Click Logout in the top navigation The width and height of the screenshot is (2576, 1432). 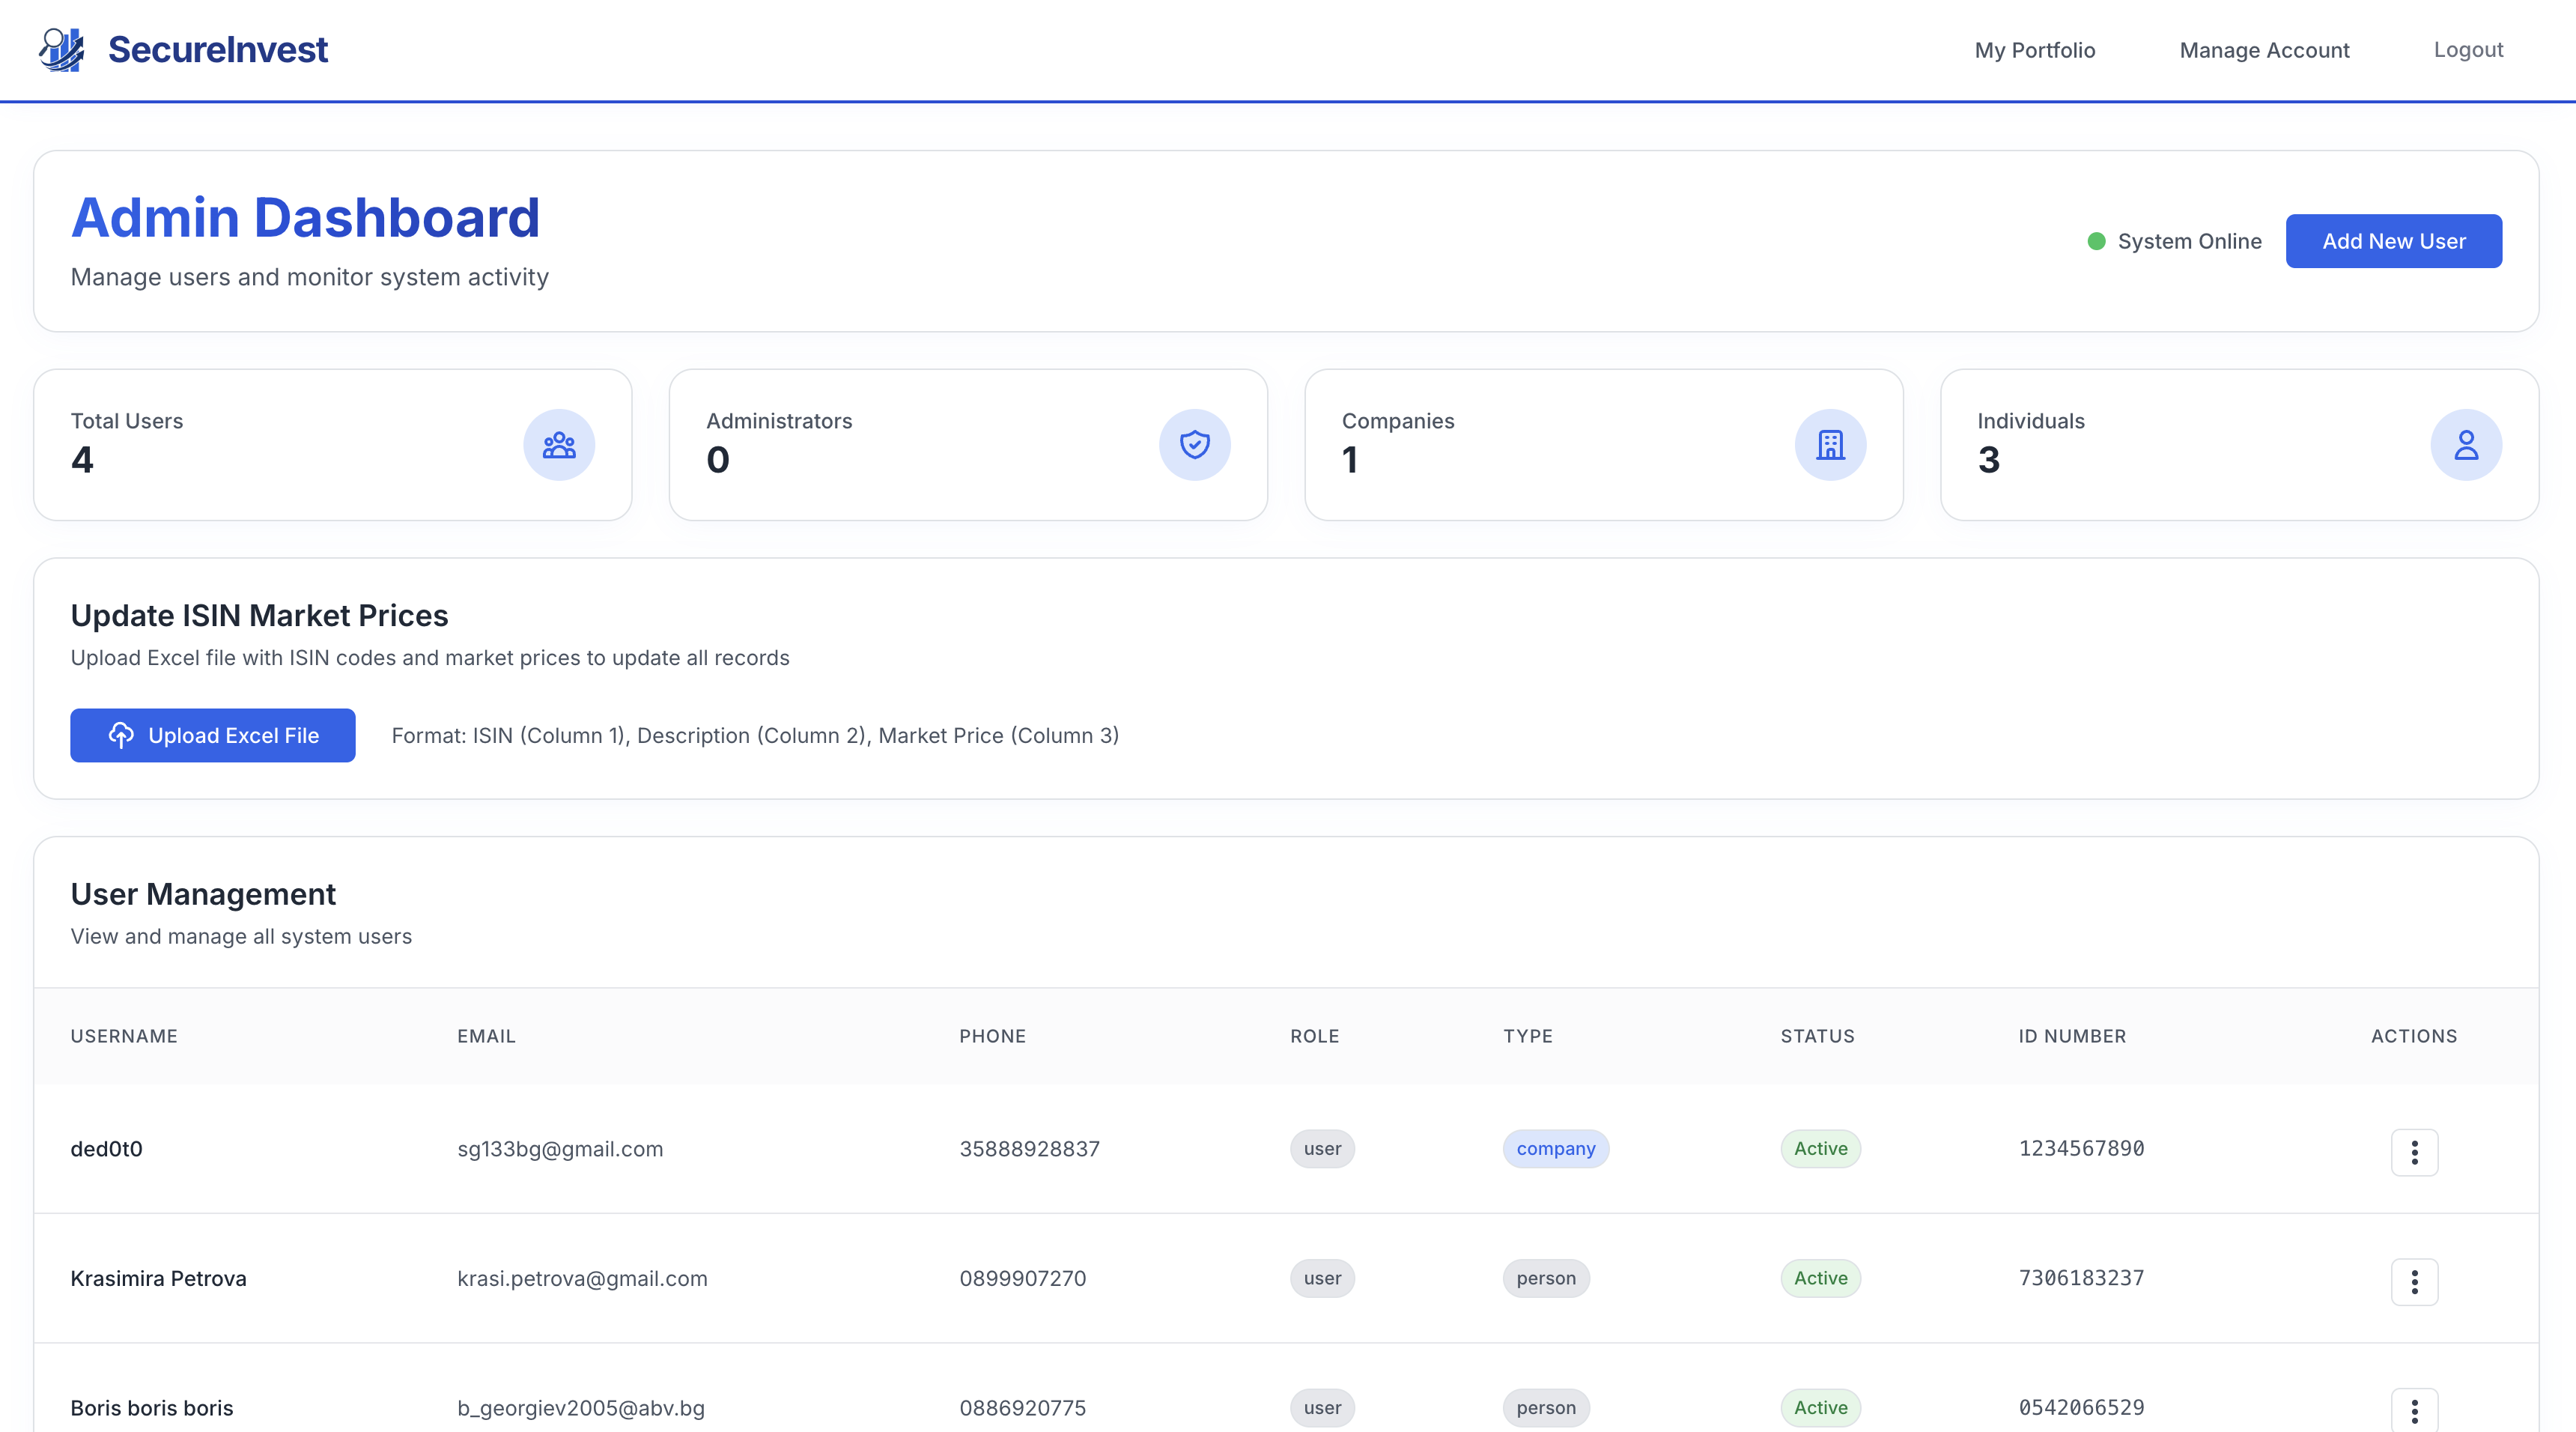tap(2468, 50)
